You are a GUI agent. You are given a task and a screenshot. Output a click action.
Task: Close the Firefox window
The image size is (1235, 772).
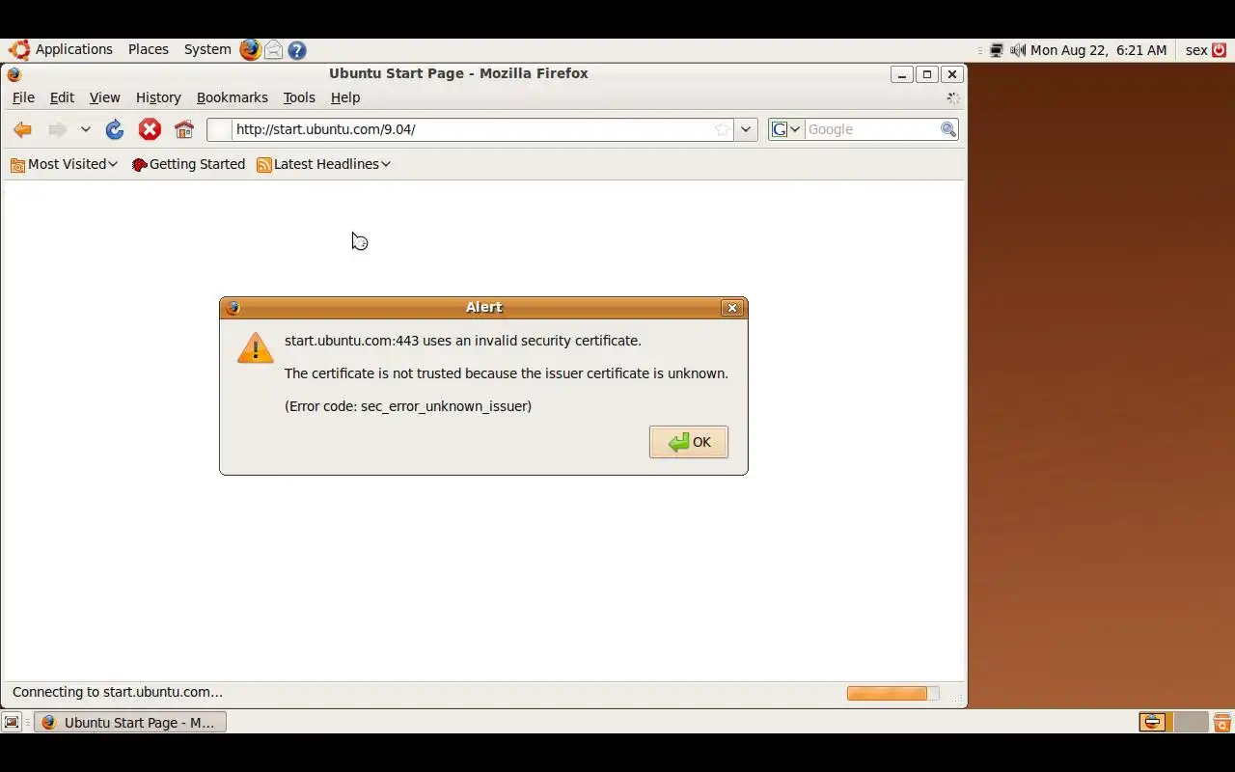pos(952,74)
